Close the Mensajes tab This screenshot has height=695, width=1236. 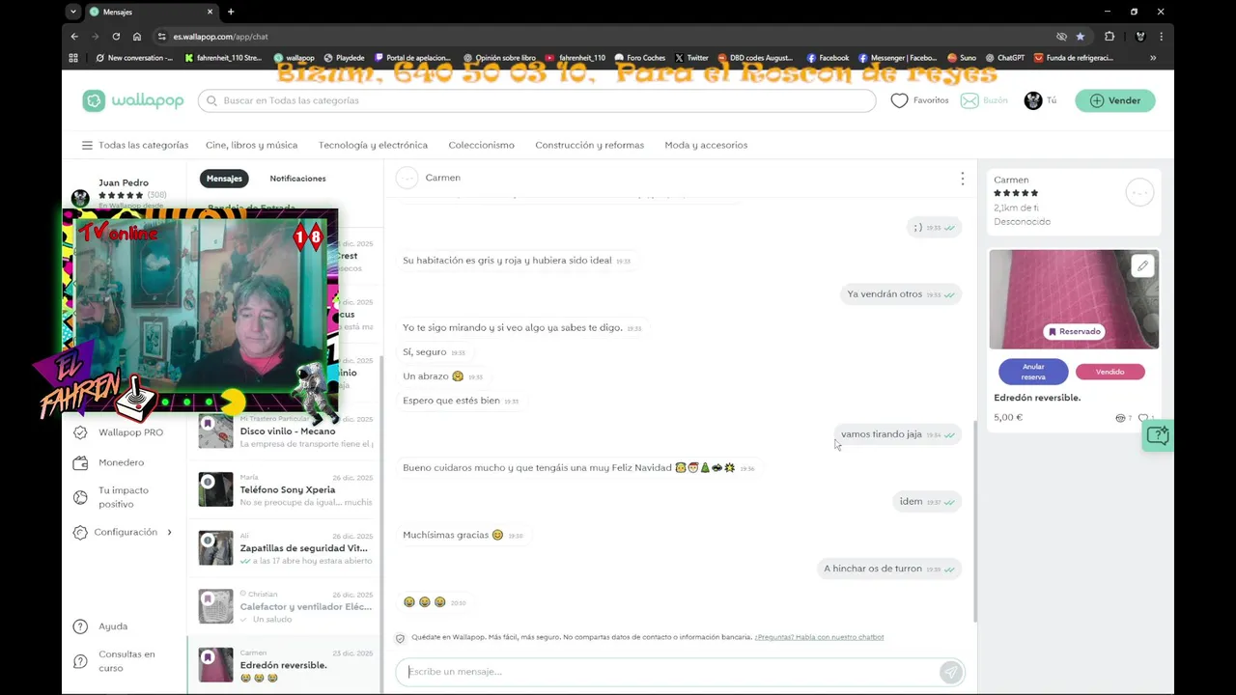[x=209, y=12]
